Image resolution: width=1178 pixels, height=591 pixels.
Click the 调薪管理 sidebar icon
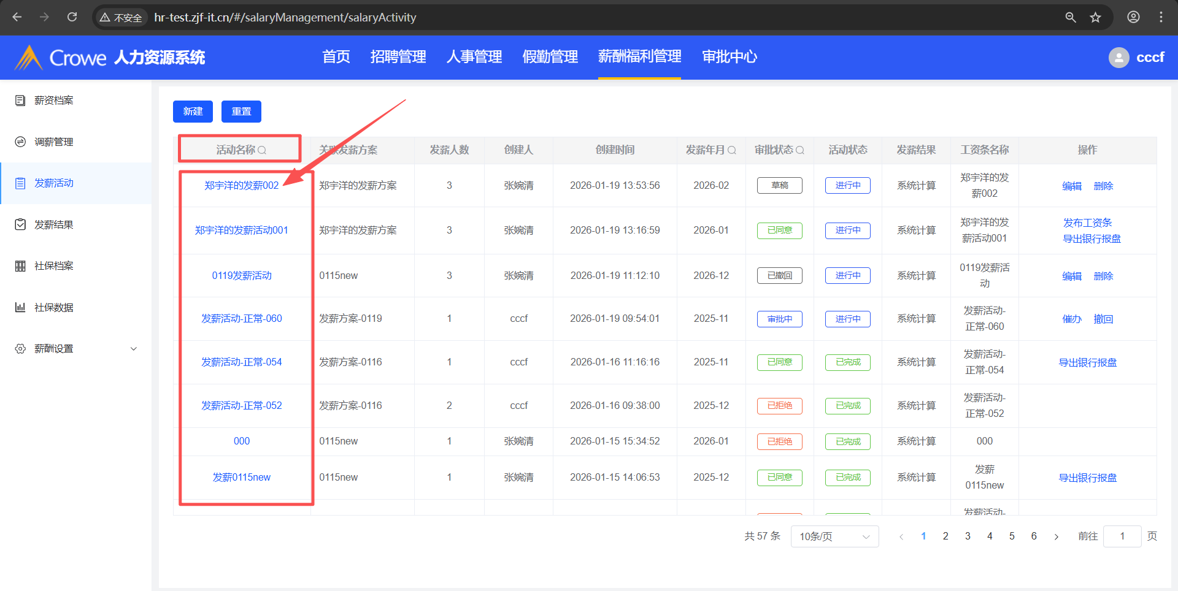pos(20,142)
